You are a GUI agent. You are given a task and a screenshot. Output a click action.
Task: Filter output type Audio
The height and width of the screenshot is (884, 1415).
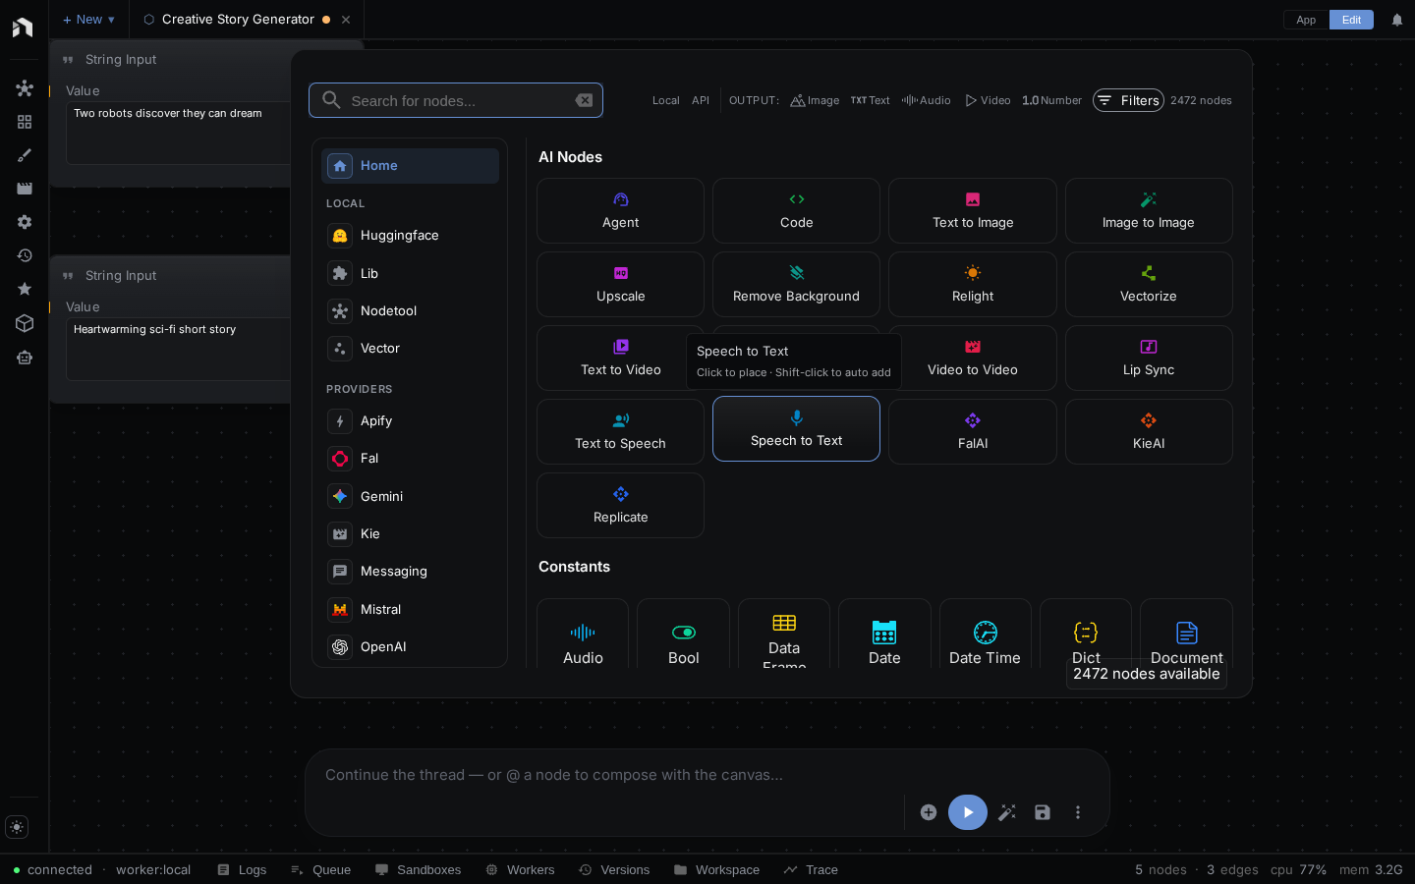926,100
